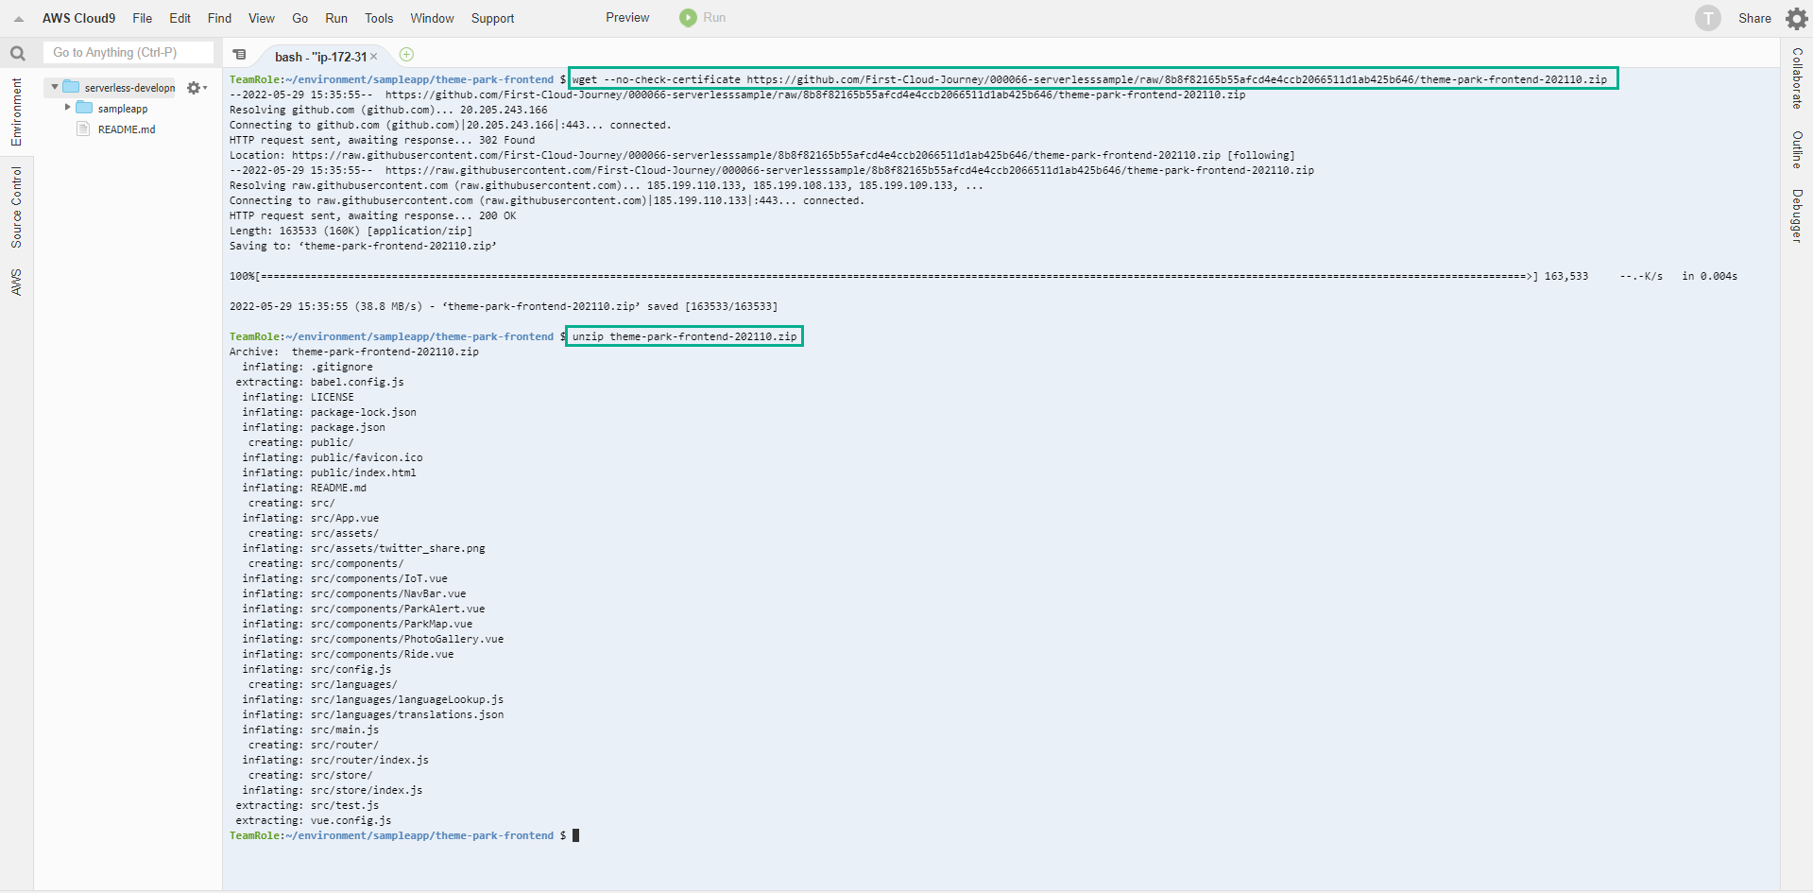This screenshot has width=1813, height=893.
Task: Select the sampleapp folder
Action: coord(123,109)
